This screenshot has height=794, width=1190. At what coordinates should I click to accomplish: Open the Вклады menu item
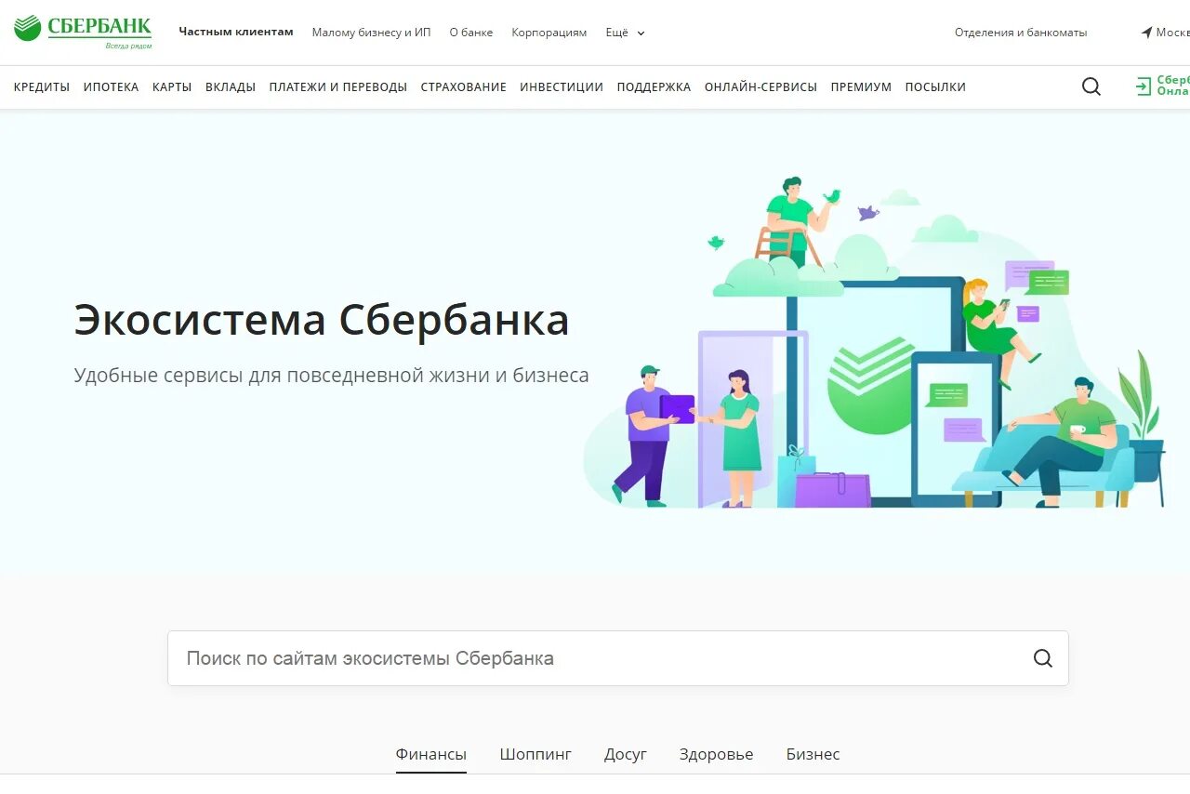pos(231,86)
